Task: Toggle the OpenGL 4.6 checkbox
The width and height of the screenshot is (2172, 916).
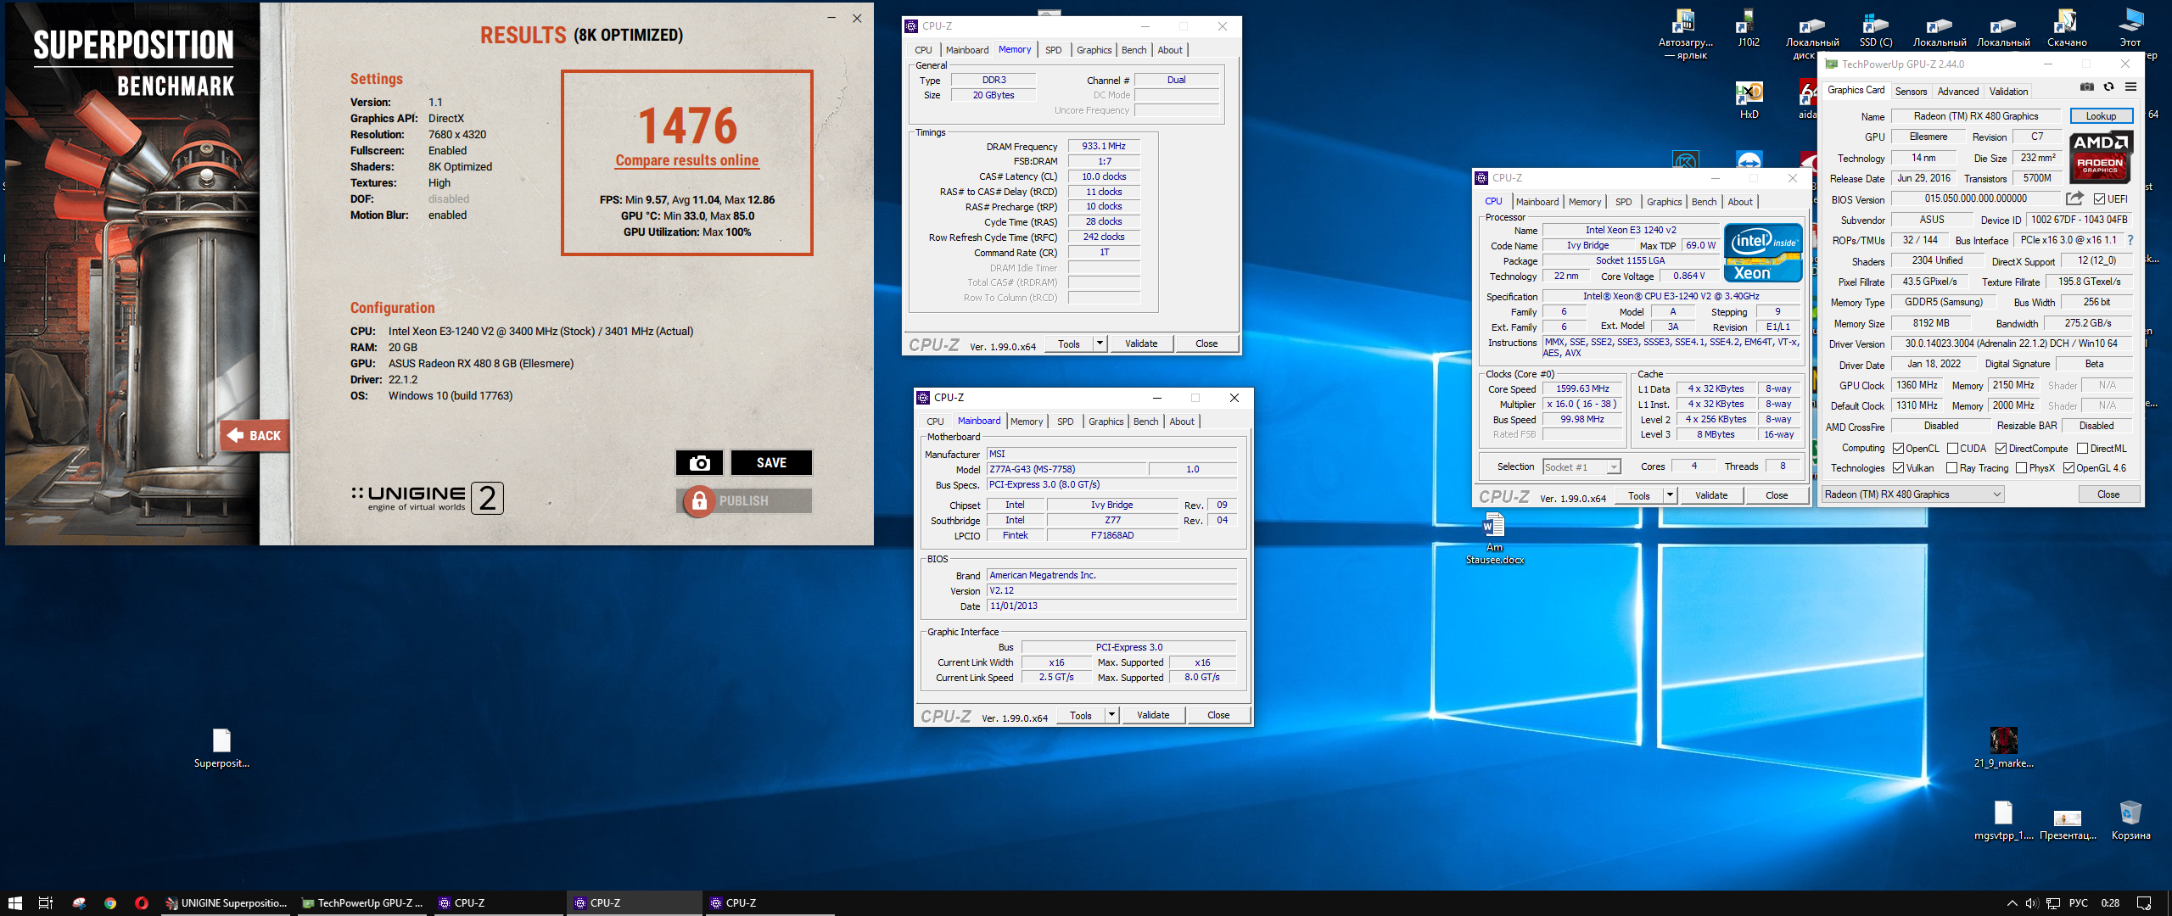Action: point(2068,468)
